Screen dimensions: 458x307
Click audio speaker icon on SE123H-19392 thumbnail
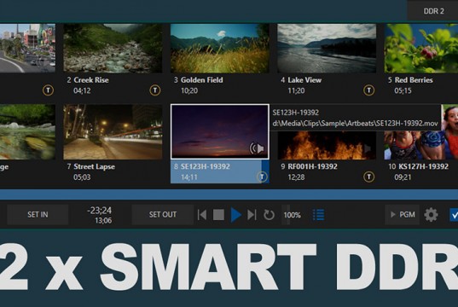(x=257, y=148)
